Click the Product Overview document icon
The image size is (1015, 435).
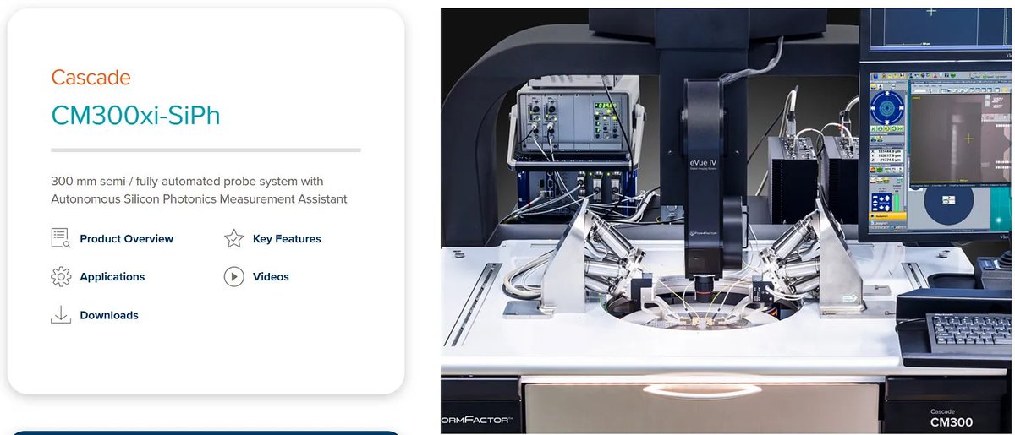pyautogui.click(x=60, y=238)
